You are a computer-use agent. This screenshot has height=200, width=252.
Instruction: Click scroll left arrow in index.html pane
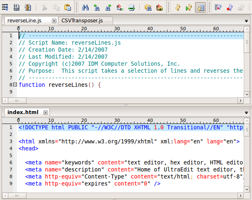pyautogui.click(x=5, y=195)
